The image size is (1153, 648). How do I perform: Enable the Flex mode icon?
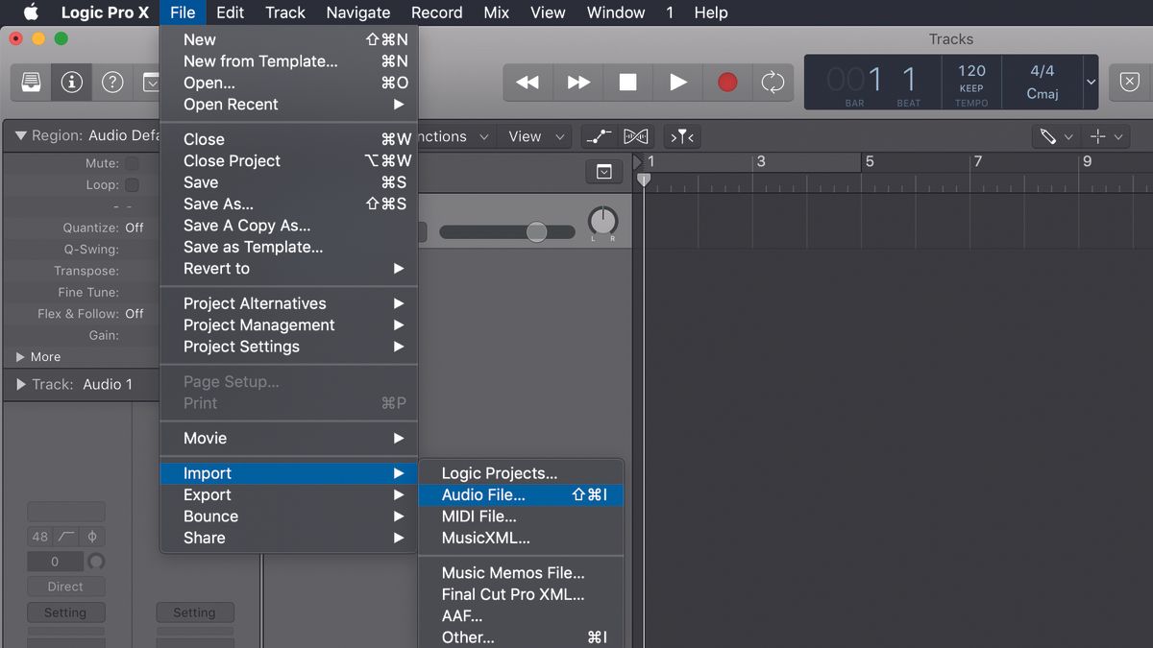(x=635, y=136)
